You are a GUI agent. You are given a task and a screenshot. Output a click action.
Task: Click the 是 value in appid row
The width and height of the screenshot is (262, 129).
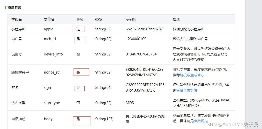(78, 29)
